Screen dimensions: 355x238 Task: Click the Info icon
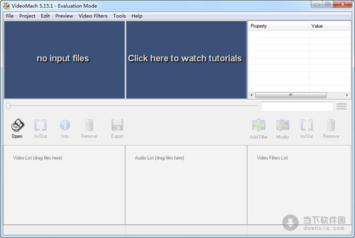pos(64,125)
